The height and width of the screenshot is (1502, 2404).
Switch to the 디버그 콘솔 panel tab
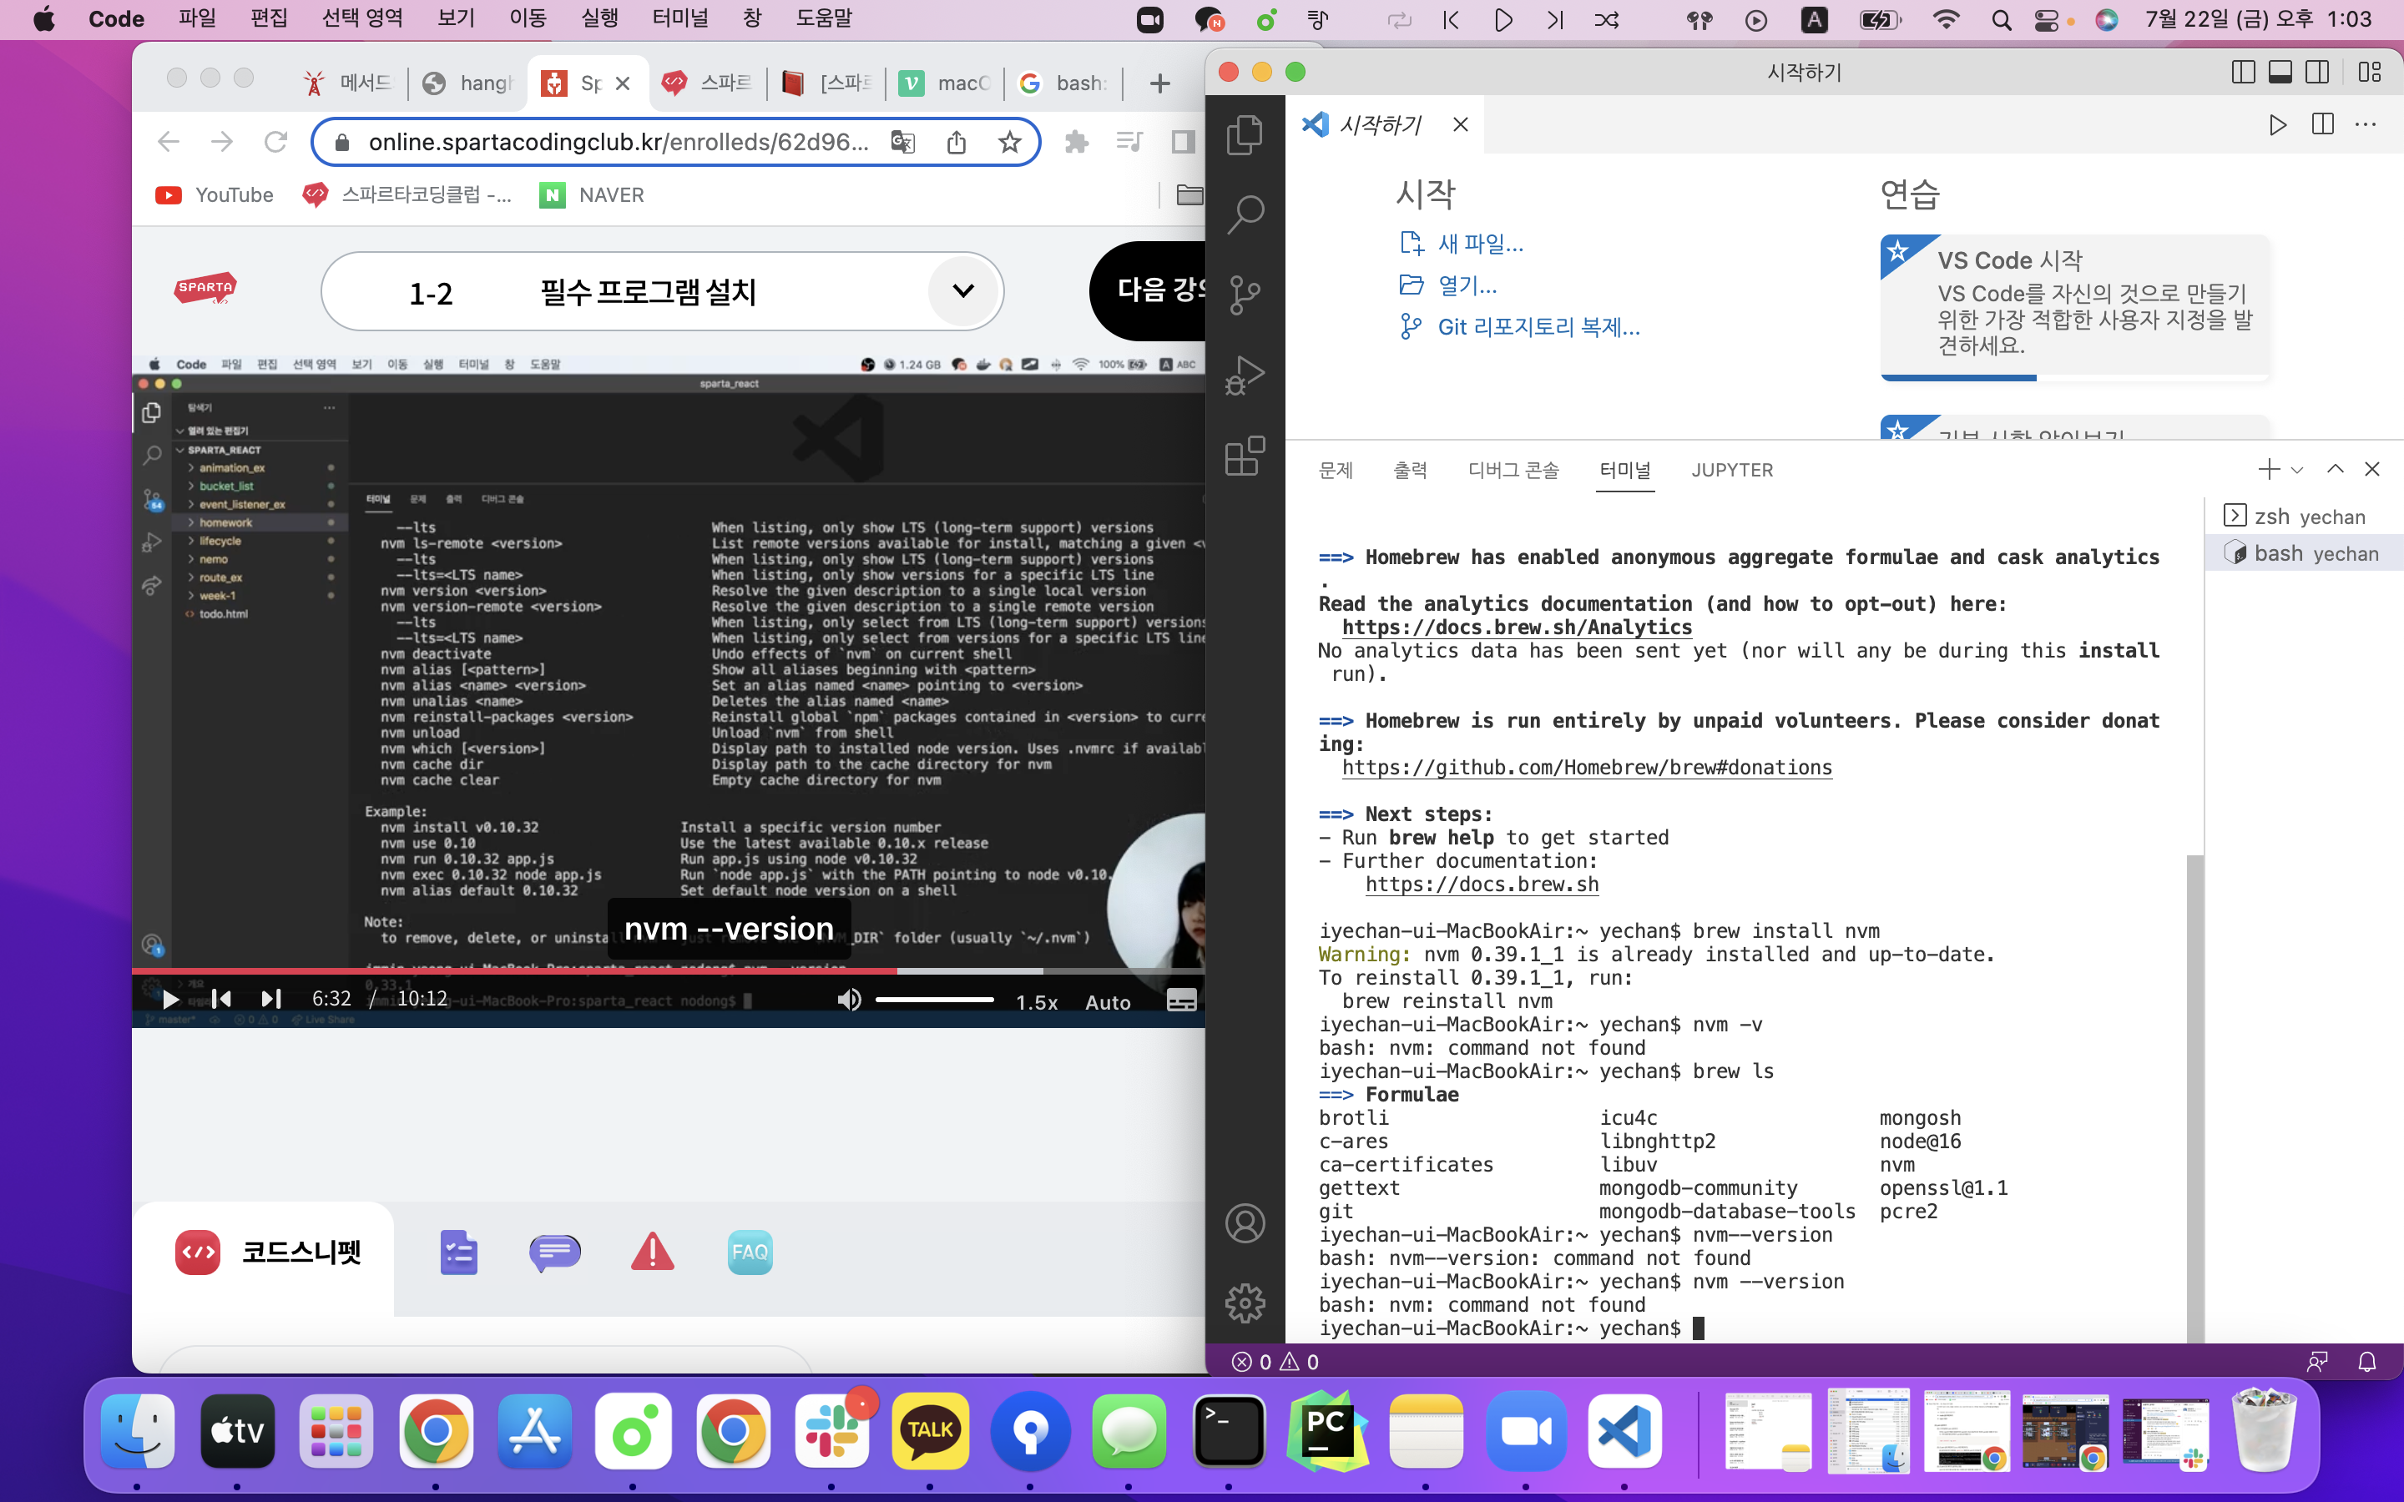point(1514,470)
